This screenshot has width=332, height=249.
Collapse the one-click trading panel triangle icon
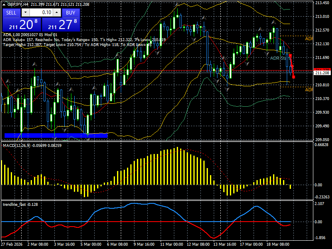4,4
